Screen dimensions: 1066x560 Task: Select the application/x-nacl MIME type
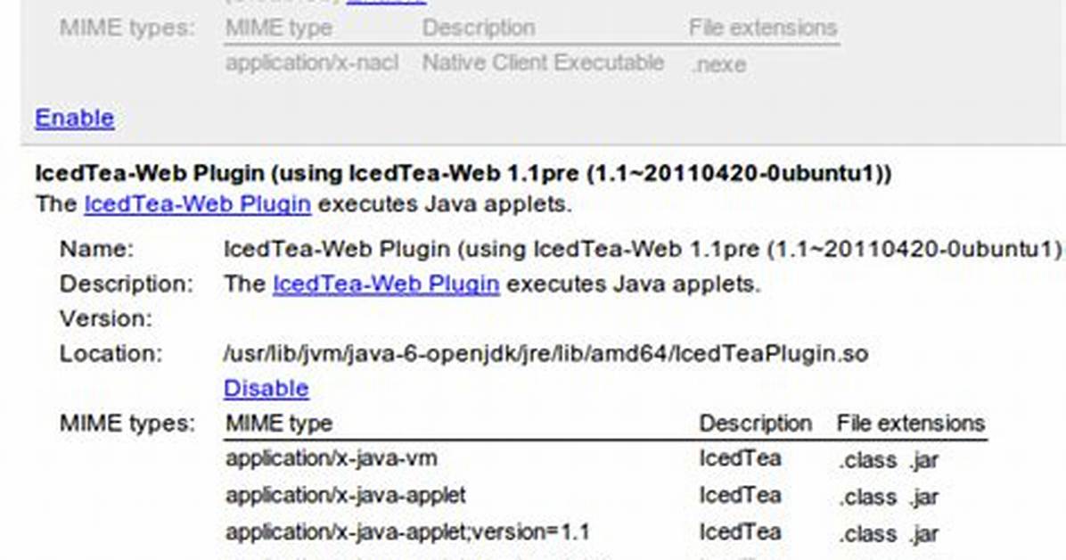point(312,63)
